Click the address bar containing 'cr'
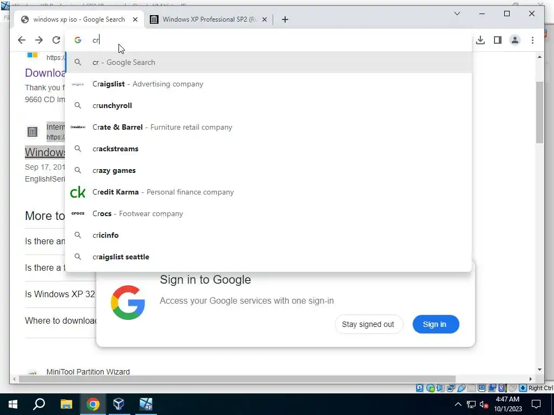Image resolution: width=554 pixels, height=415 pixels. (268, 40)
